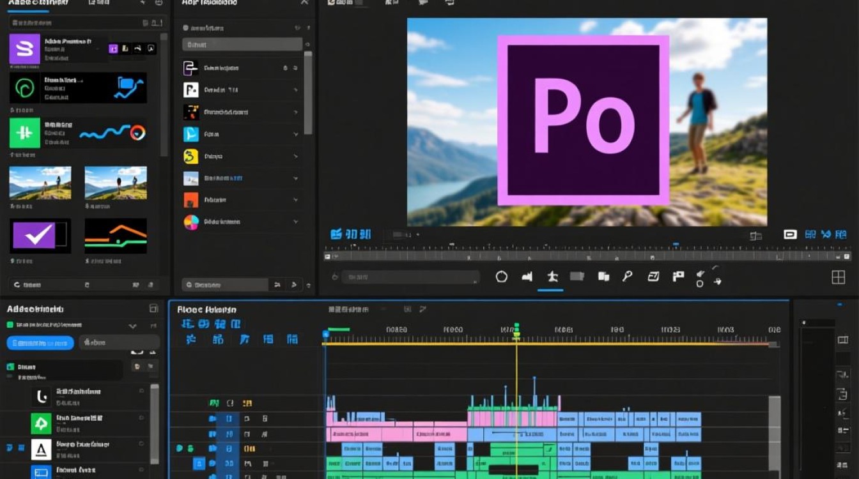Select the preview toolbar tool with blue underline
Viewport: 859px width, 479px height.
coord(552,277)
